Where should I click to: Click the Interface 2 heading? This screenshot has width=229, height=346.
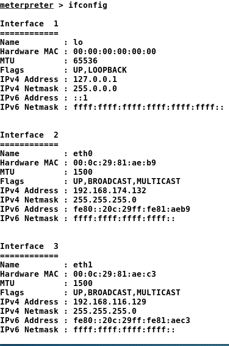tap(29, 135)
